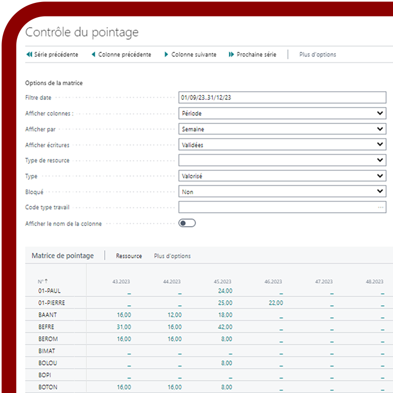Open the empty Type de resource dropdown
This screenshot has width=393, height=393.
(x=379, y=160)
